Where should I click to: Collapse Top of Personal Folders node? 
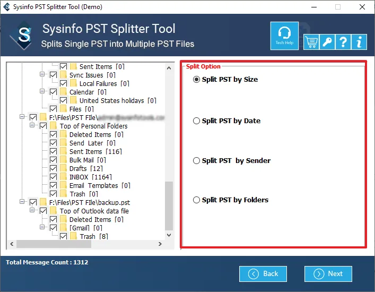click(32, 125)
